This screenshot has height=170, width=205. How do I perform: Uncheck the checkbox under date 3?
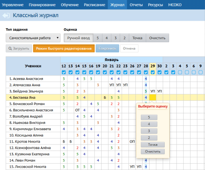point(173,72)
